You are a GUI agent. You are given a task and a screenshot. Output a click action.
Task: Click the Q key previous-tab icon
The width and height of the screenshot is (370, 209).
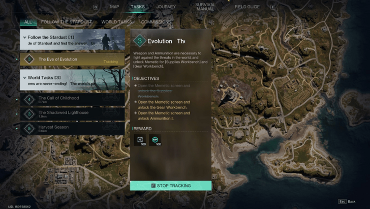(96, 7)
